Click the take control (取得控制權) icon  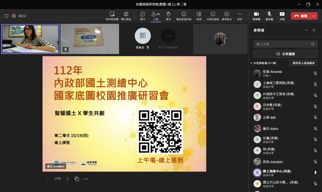point(112,14)
